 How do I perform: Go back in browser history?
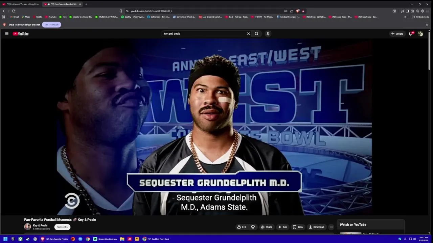point(4,11)
